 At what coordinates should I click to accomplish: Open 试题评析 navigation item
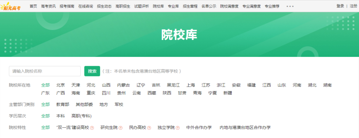click(x=141, y=6)
